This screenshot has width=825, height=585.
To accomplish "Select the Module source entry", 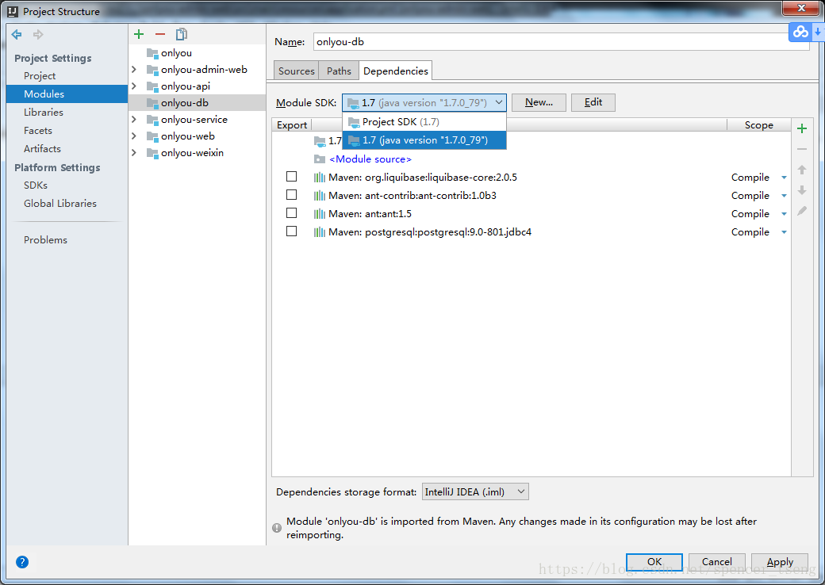I will (370, 159).
